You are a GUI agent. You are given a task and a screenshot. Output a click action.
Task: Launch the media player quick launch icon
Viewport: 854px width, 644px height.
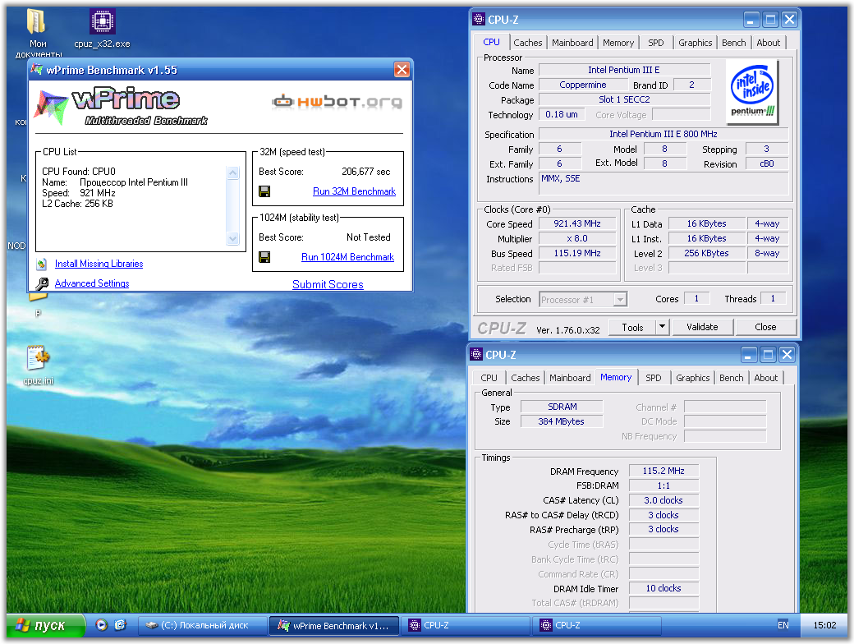click(x=101, y=625)
